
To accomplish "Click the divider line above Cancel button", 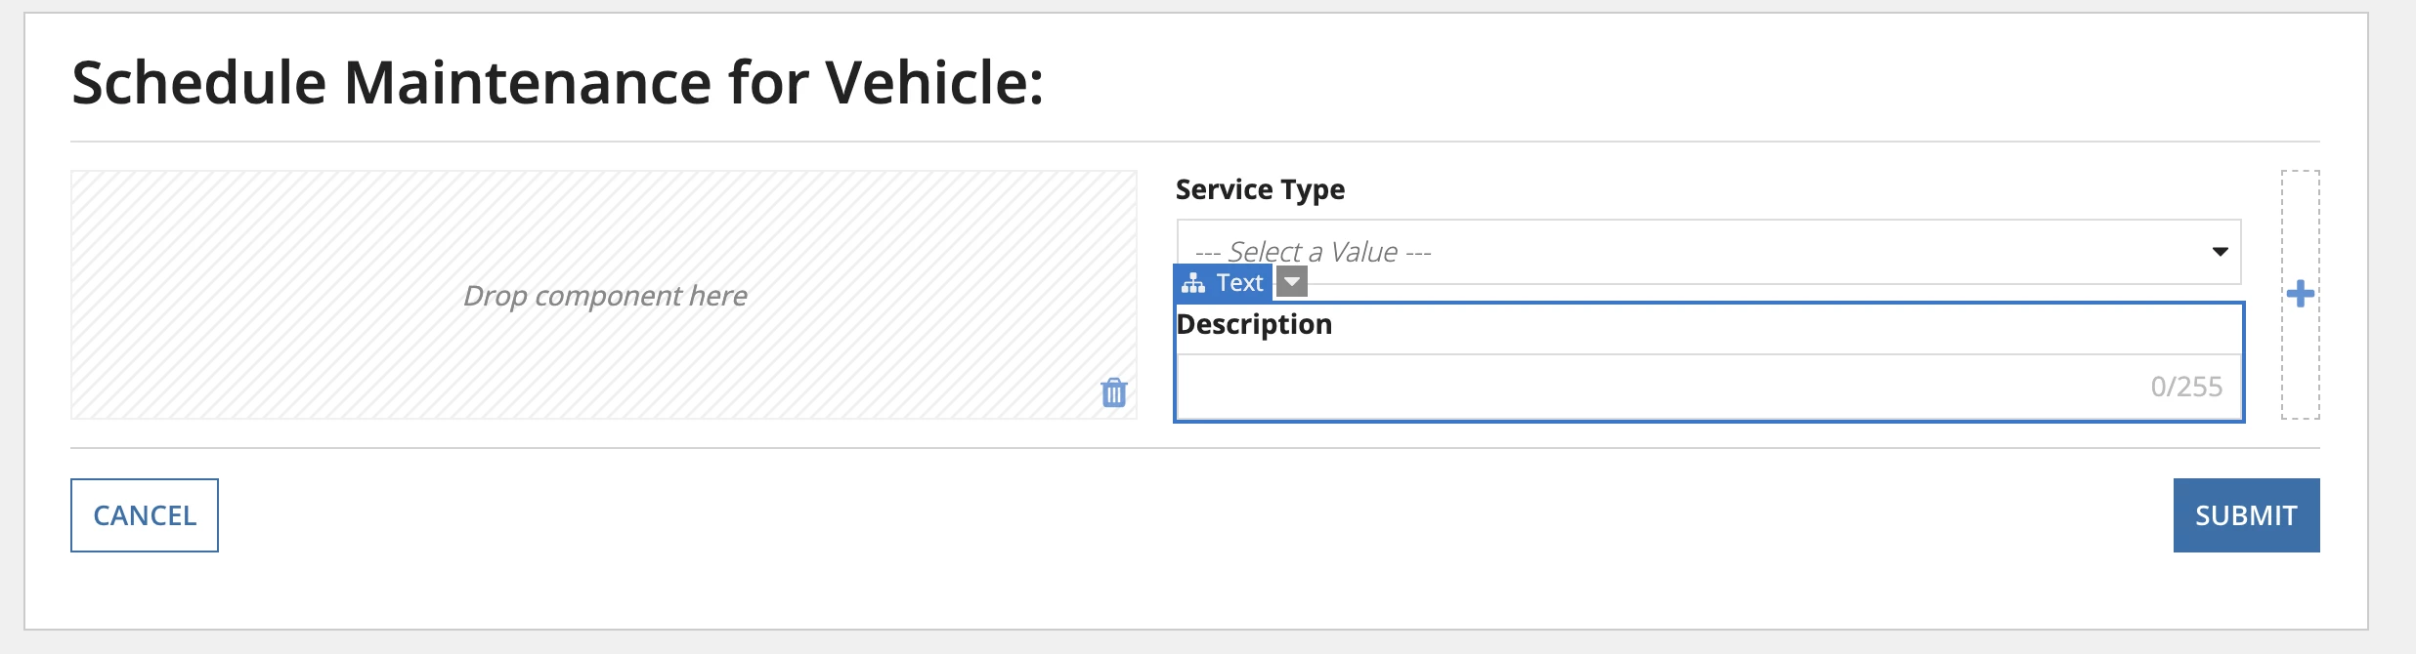I will coord(1195,448).
